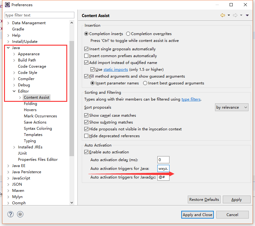Viewport: 255px width, 226px height.
Task: Open the Sort proposals by relevance dropdown
Action: point(231,107)
